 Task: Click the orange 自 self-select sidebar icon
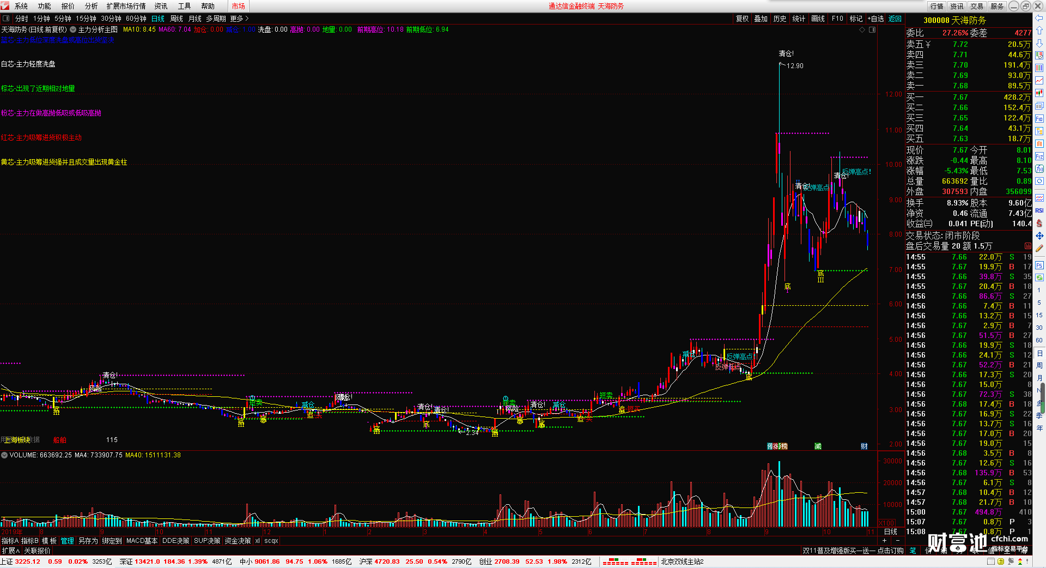[1039, 143]
